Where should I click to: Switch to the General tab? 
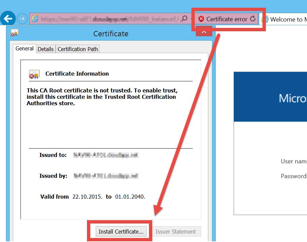coord(25,49)
